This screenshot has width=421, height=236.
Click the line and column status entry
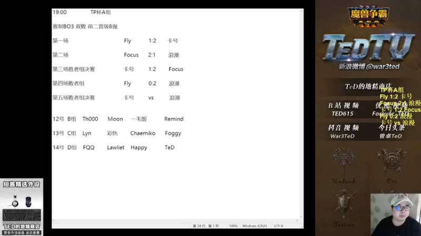tap(206, 226)
